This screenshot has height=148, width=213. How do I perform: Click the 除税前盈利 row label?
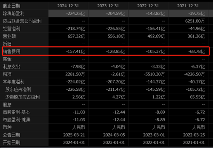pos(14,14)
